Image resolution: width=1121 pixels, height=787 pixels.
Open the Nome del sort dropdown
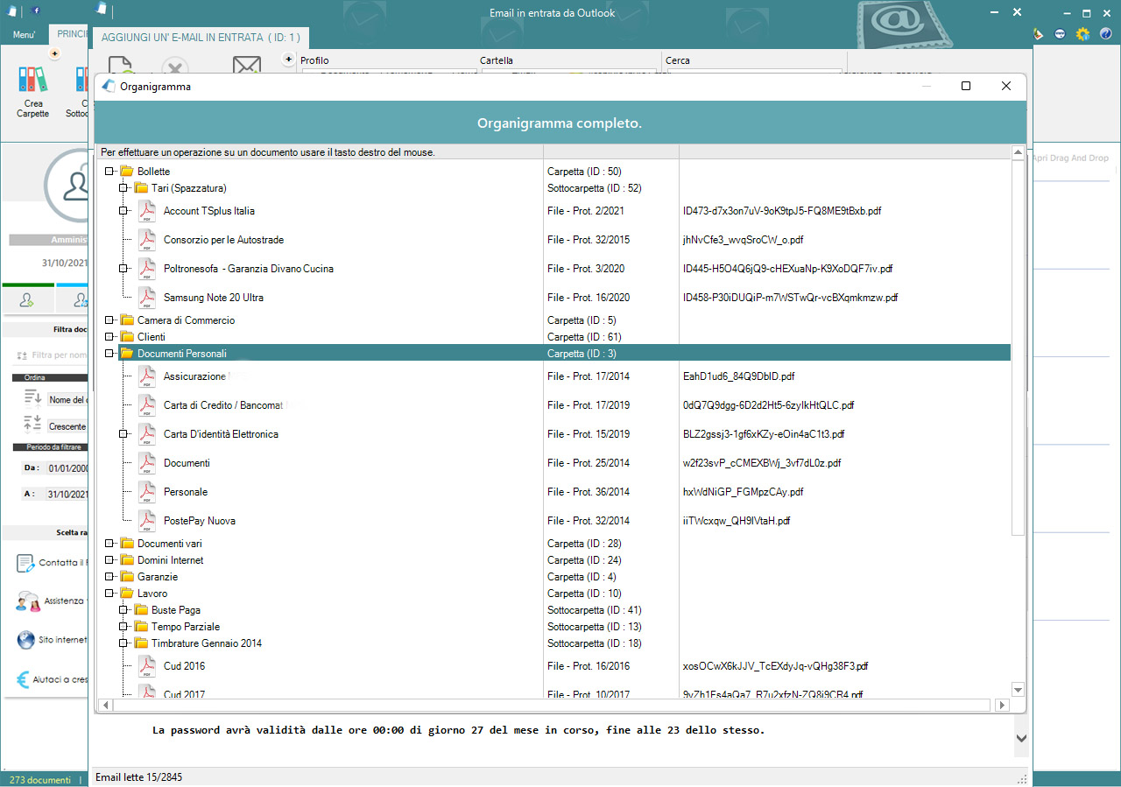[67, 400]
